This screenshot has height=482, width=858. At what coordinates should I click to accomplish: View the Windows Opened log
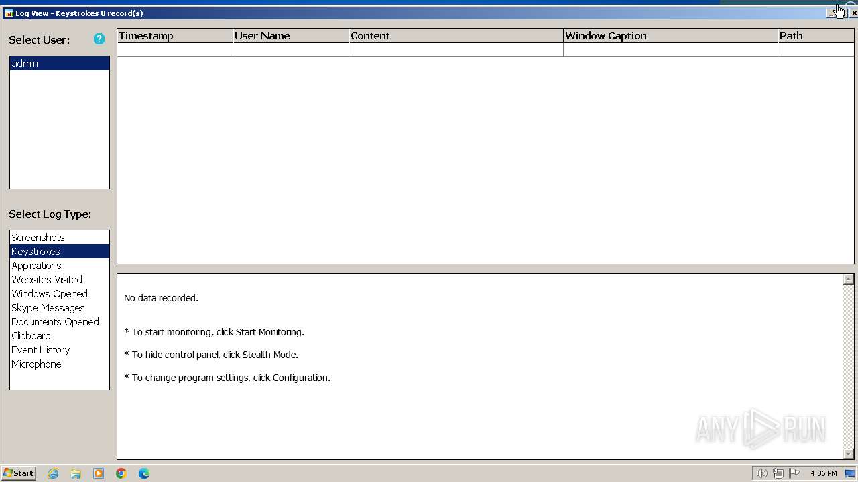point(60,294)
